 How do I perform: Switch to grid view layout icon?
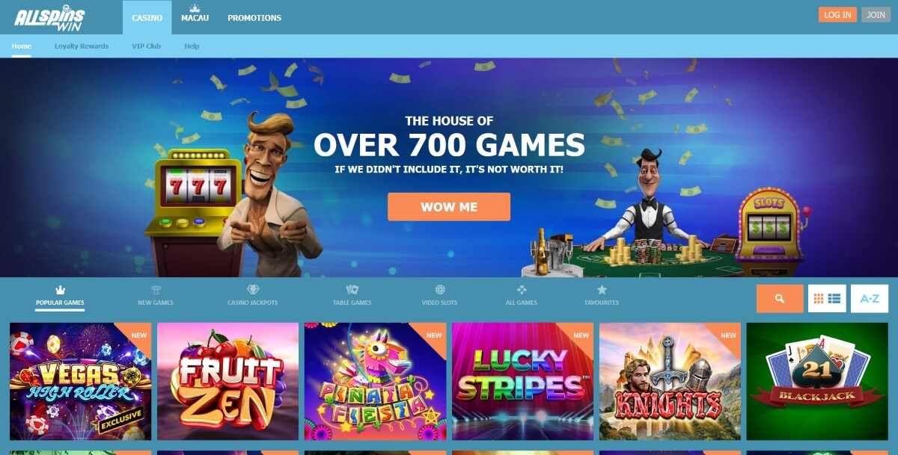(819, 298)
